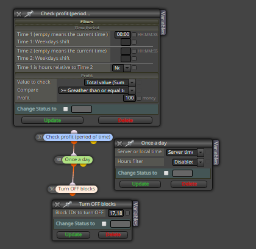Screen dimensions: 256x249
Task: Toggle Change Status checkbox in Once a day panel
Action: point(166,173)
